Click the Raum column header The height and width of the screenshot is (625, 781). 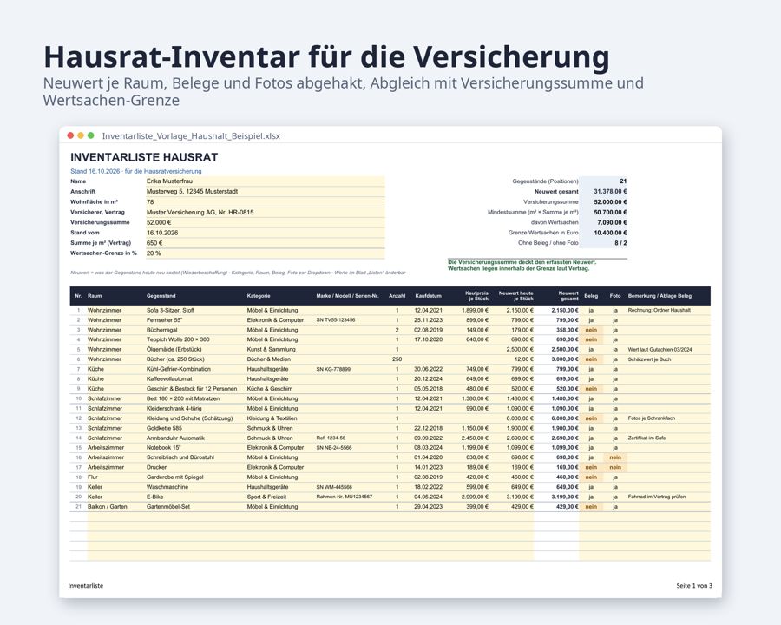pos(95,296)
